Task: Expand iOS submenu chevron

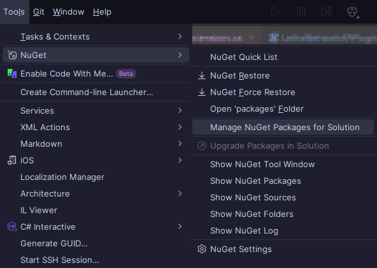Action: click(180, 160)
